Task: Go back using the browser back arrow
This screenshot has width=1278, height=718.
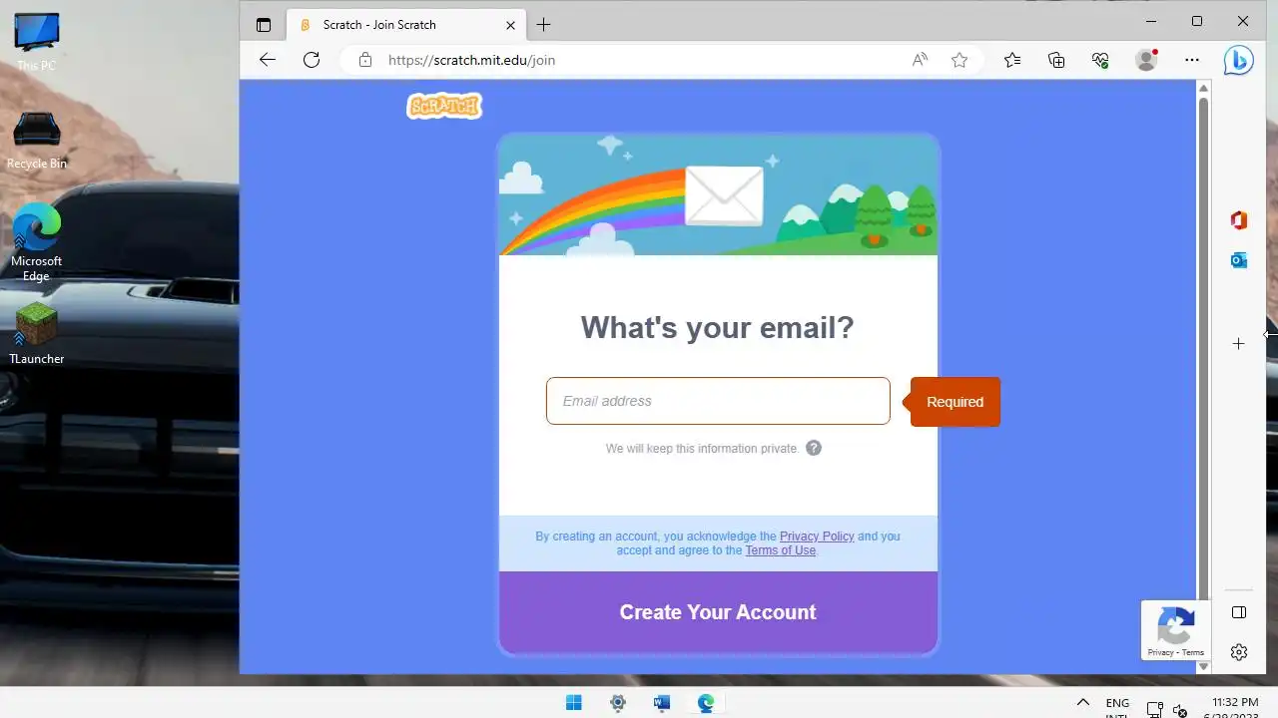Action: pos(267,60)
